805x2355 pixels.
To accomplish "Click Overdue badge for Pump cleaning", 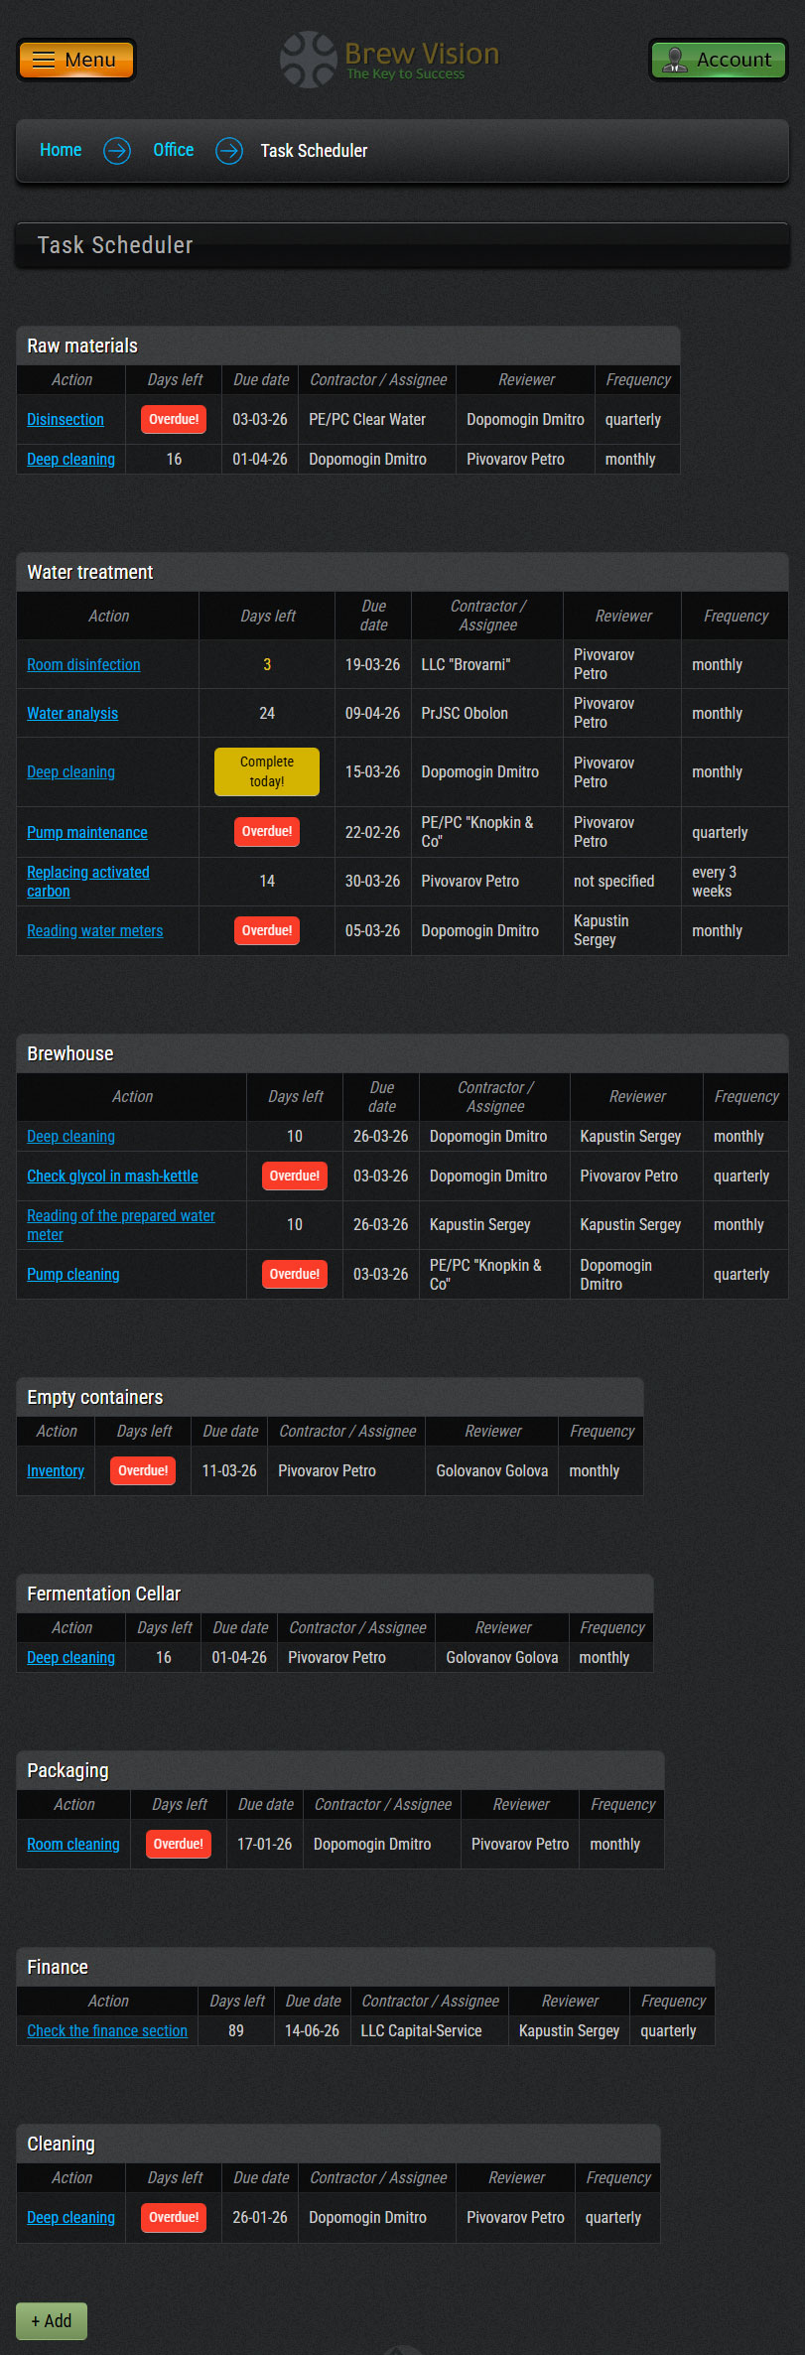I will tap(295, 1275).
